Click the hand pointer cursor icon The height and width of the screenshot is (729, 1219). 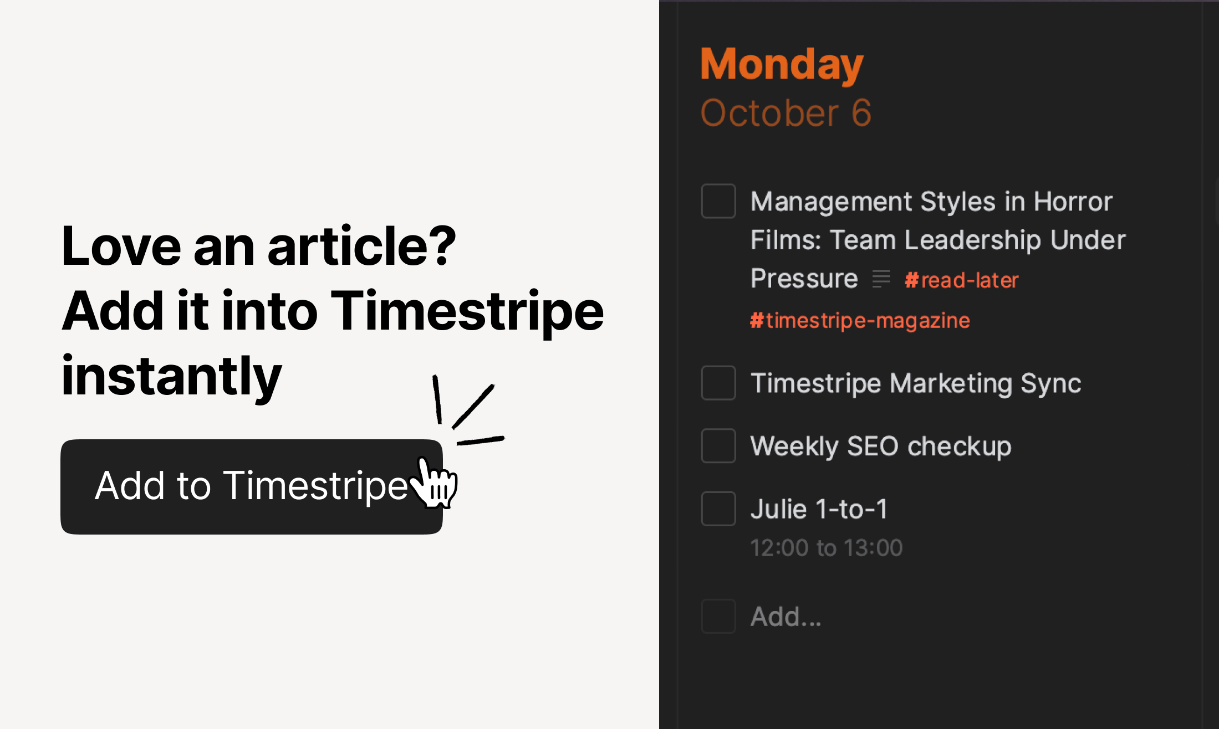[437, 484]
